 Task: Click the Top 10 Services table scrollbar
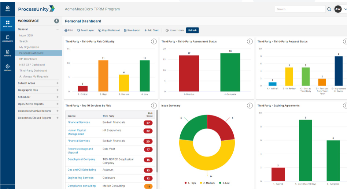(157, 141)
